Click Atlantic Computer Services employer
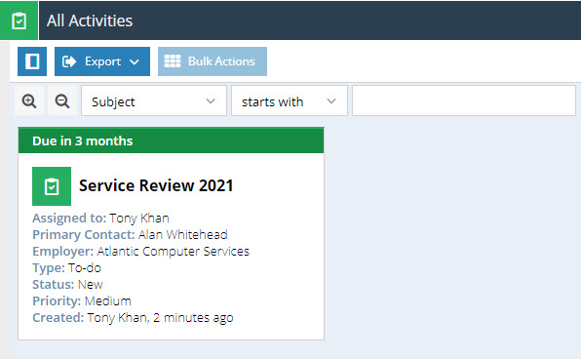Screen dimensions: 581x359 174,251
